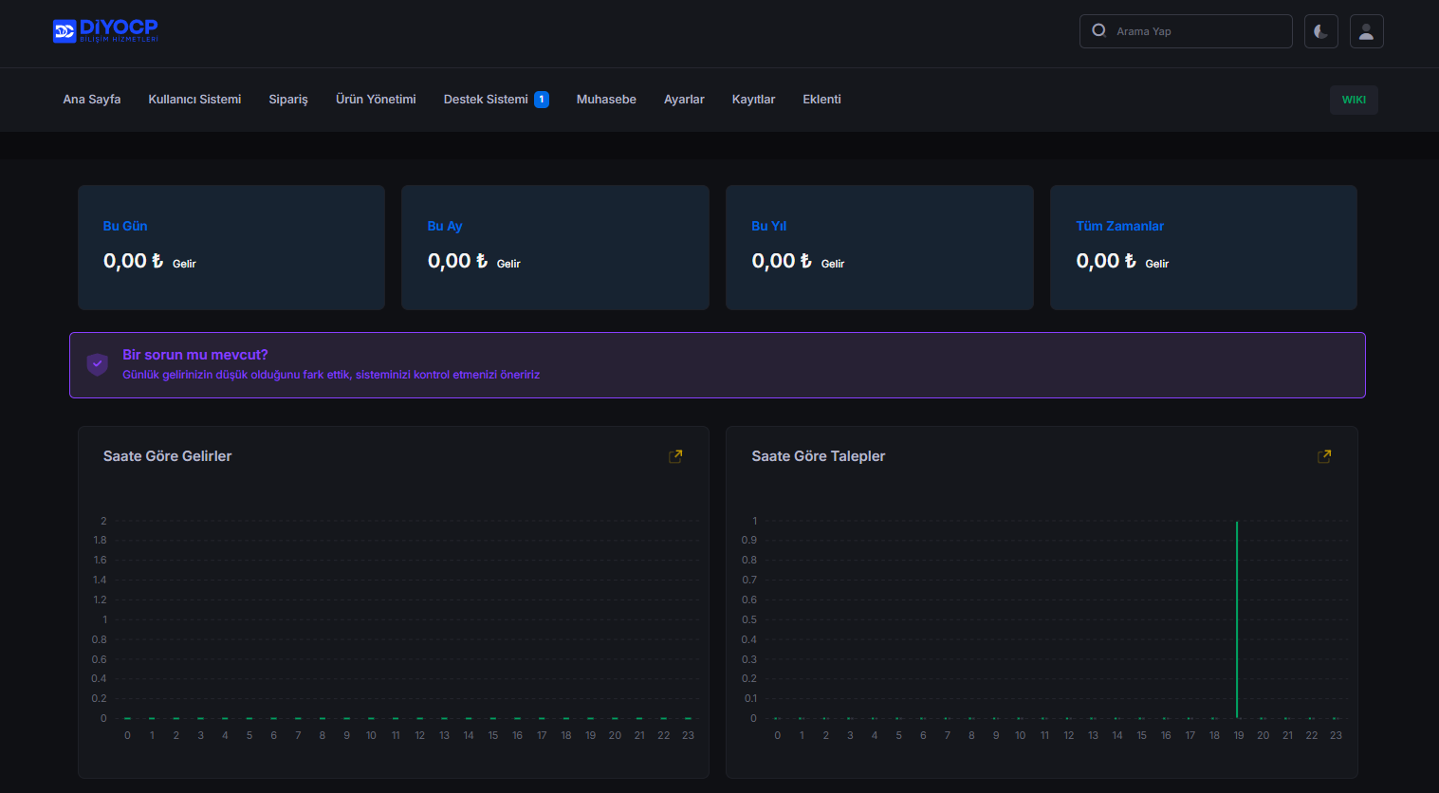Expand the Sipariş menu
Image resolution: width=1439 pixels, height=793 pixels.
pyautogui.click(x=288, y=100)
